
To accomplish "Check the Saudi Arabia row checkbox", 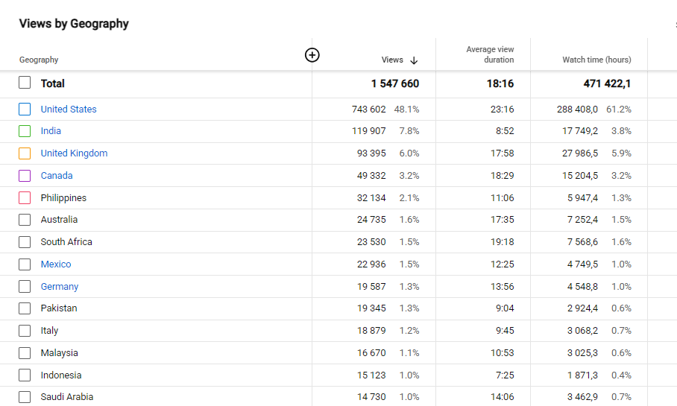I will pos(25,397).
